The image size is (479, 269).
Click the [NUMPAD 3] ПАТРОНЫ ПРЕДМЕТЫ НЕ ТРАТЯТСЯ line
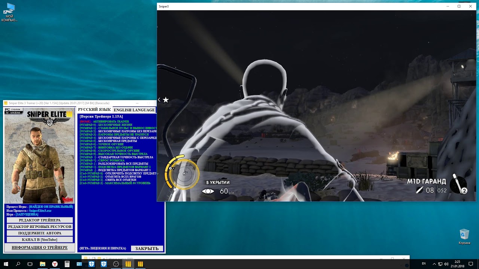114,134
